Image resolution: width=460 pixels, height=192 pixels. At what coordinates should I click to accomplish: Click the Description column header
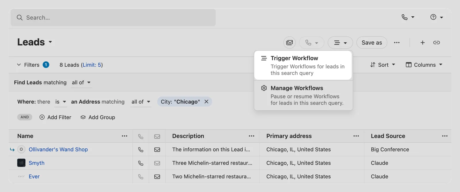[188, 136]
